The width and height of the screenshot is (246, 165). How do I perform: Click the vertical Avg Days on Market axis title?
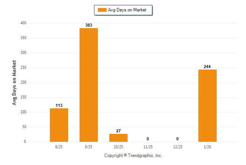tap(14, 82)
